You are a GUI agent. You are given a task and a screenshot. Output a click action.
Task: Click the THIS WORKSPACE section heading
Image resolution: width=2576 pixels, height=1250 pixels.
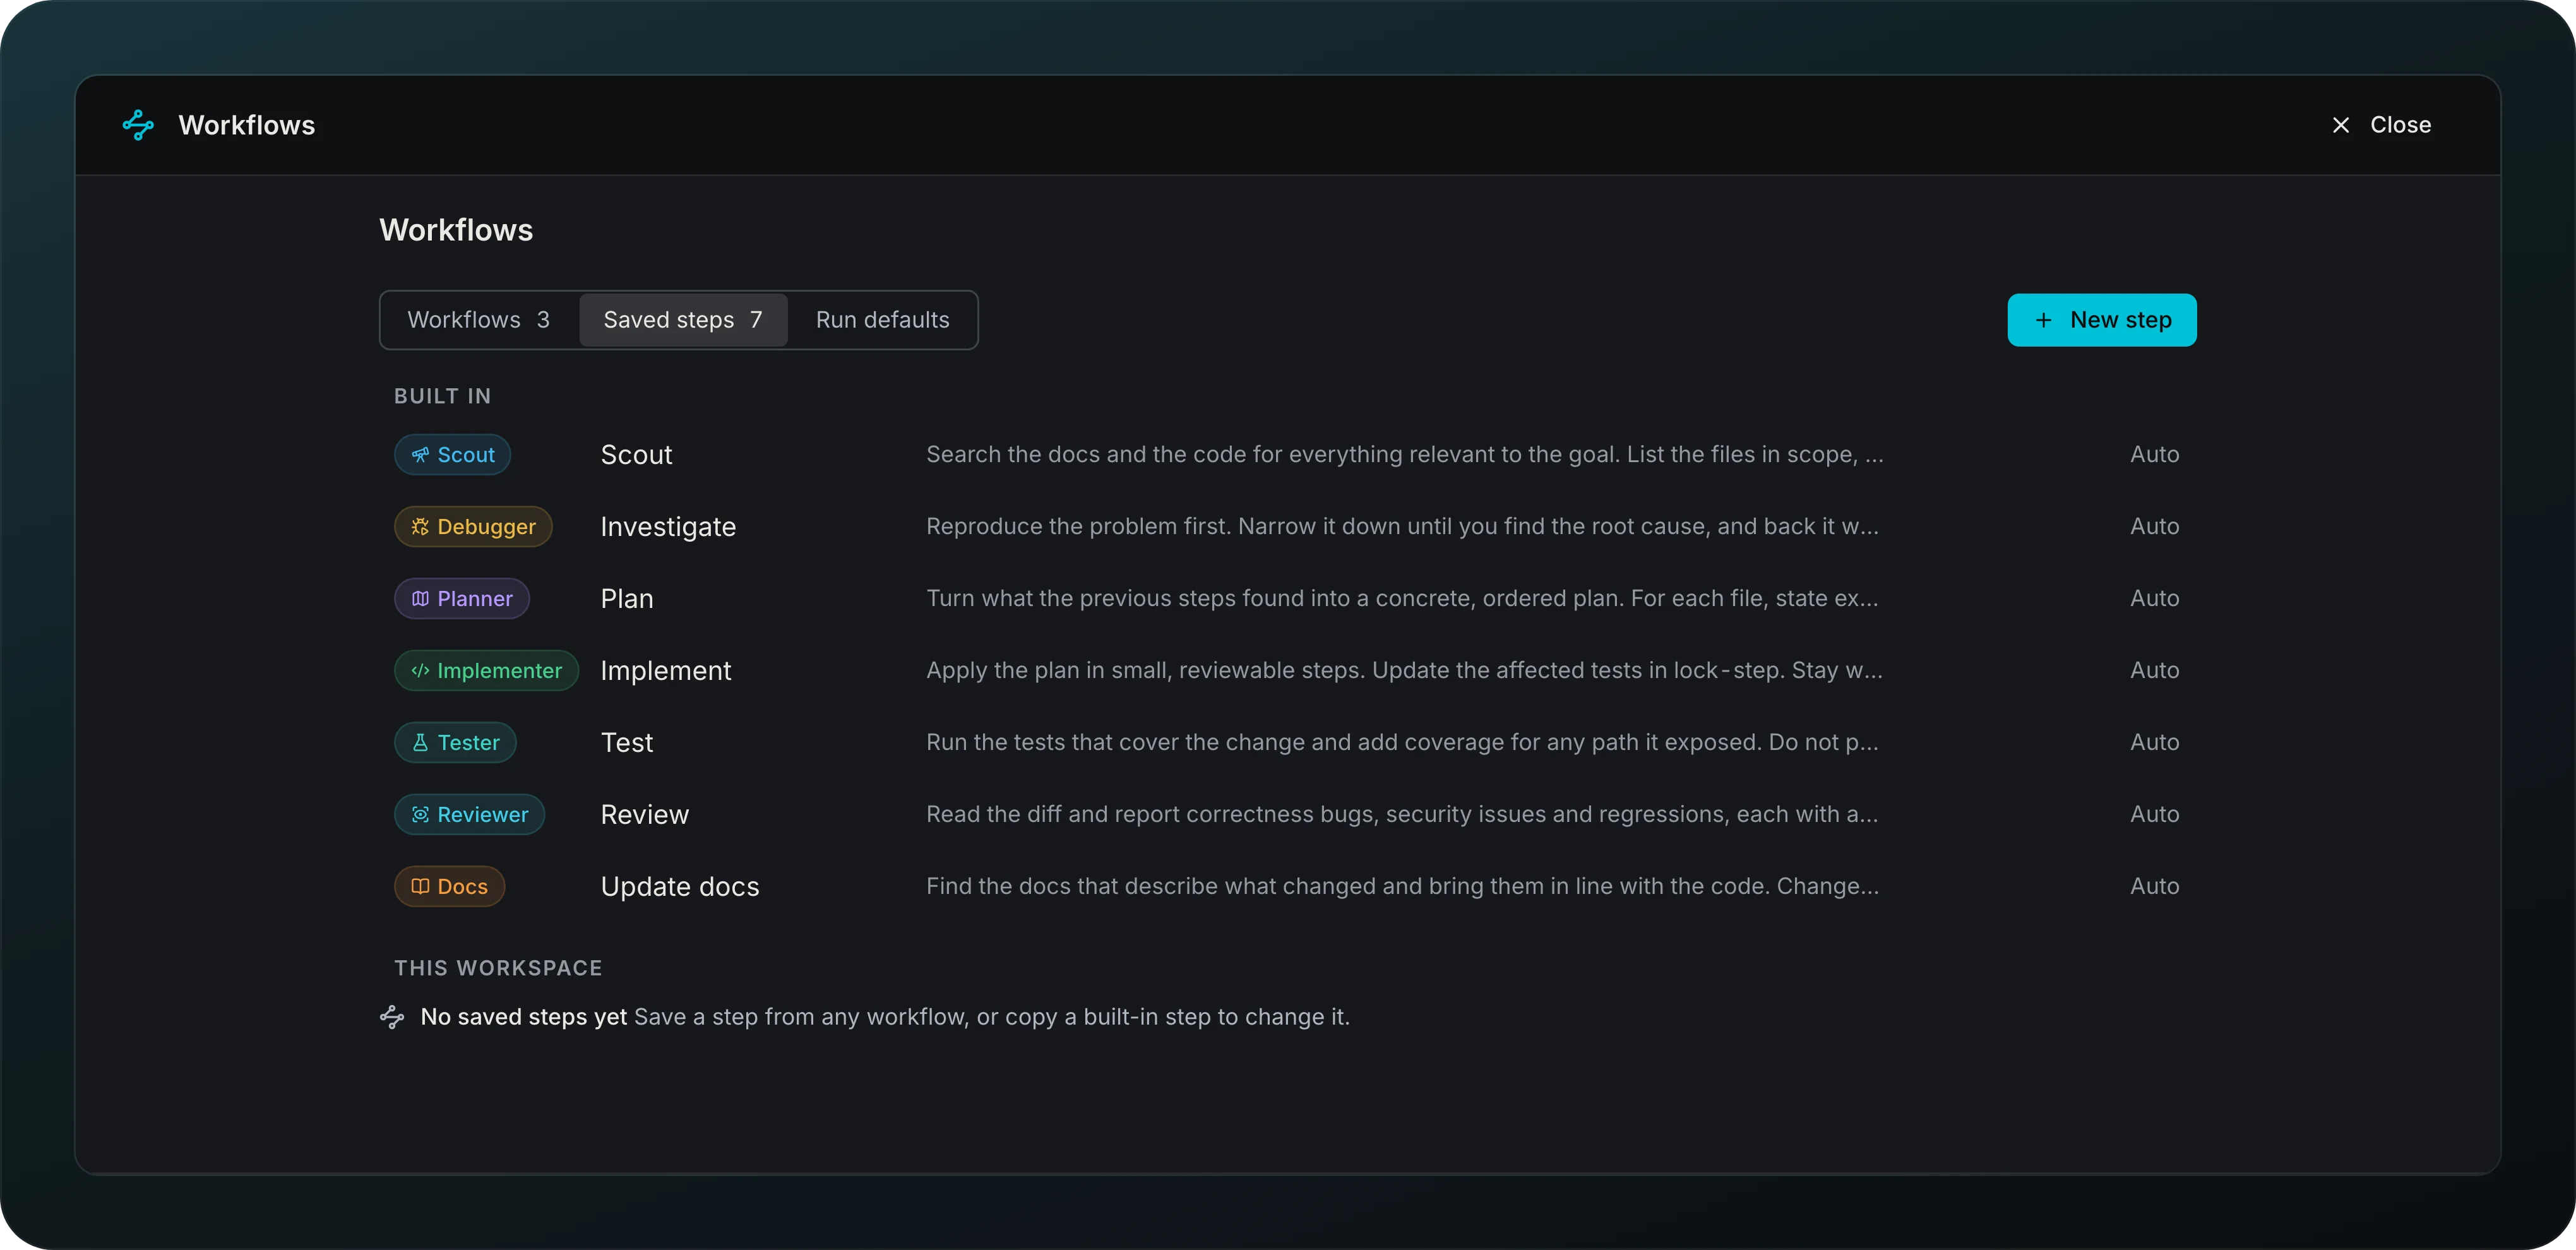pos(498,969)
